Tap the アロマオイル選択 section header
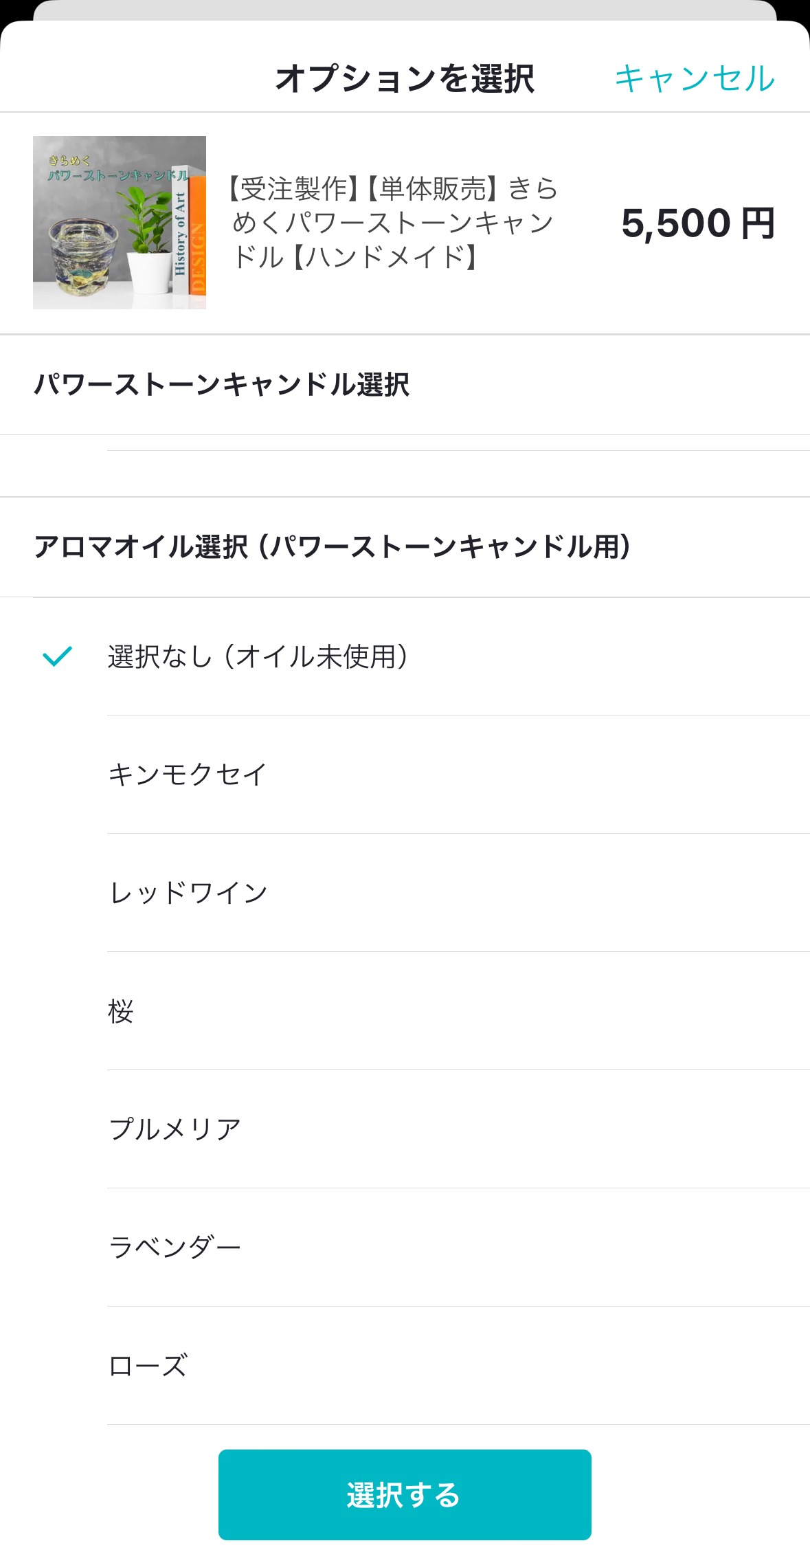Screen dimensions: 810x1565 point(333,547)
